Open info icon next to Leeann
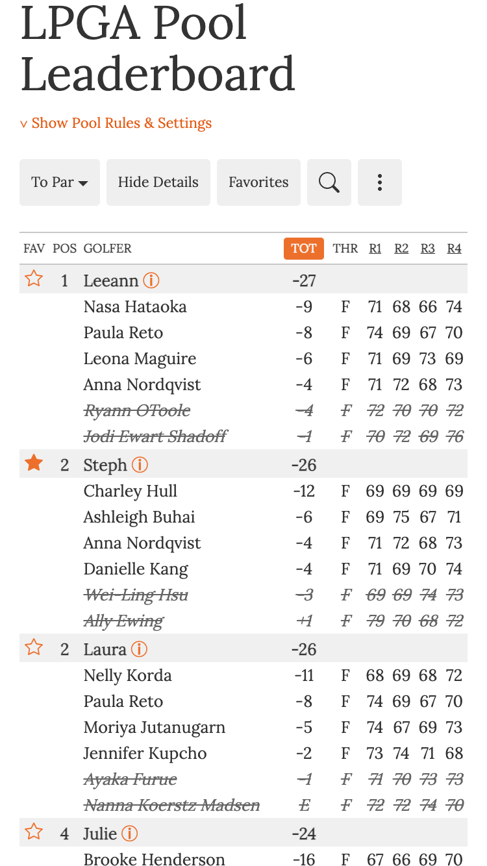 [151, 280]
